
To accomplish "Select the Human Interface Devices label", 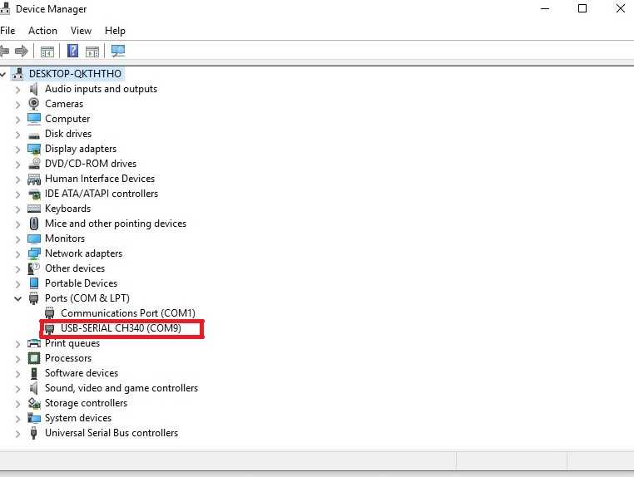I will click(x=100, y=179).
